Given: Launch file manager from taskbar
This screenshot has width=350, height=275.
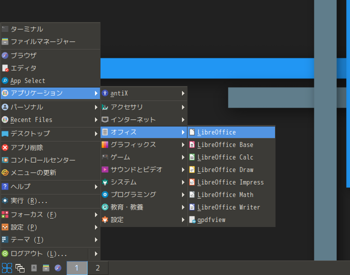Looking at the screenshot, I should tap(46, 268).
